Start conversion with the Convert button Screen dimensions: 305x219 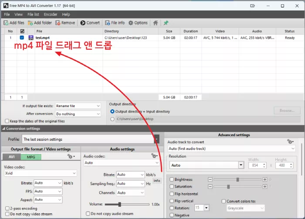coord(90,23)
